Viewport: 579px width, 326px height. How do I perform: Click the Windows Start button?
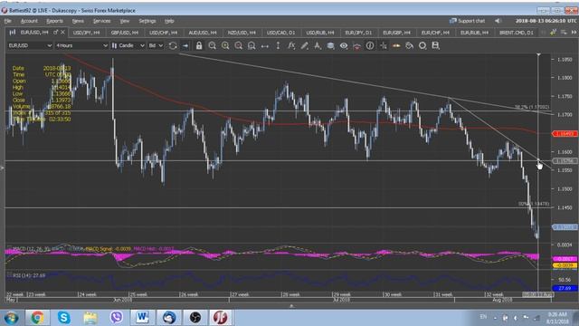tap(12, 318)
